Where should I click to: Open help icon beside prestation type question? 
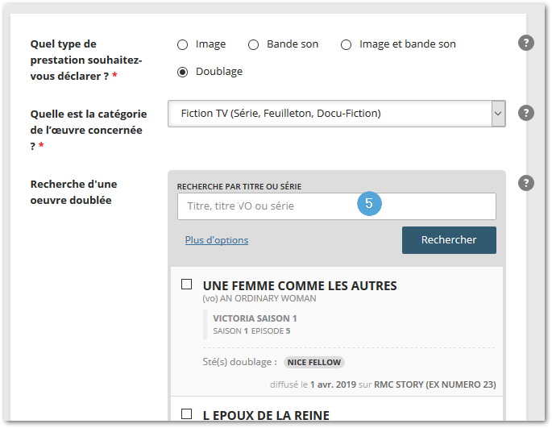(x=526, y=43)
